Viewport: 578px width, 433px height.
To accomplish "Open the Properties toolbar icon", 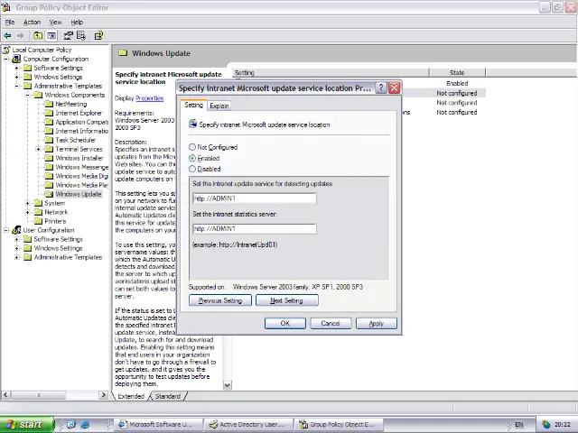I will [69, 36].
